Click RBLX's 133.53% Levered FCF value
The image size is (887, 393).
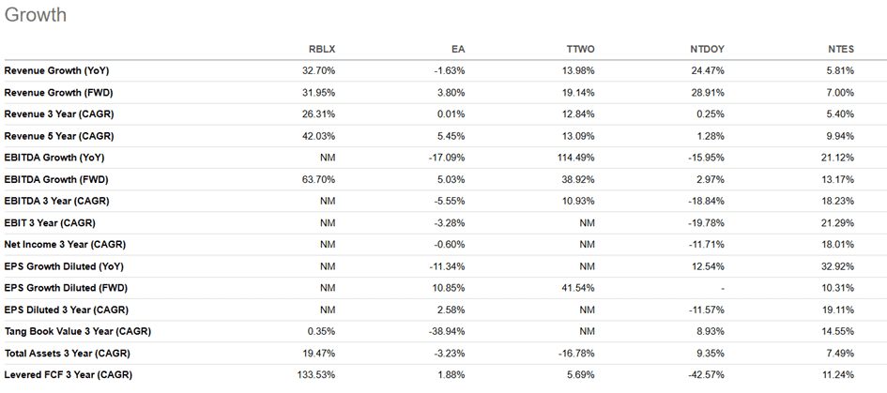[x=315, y=375]
